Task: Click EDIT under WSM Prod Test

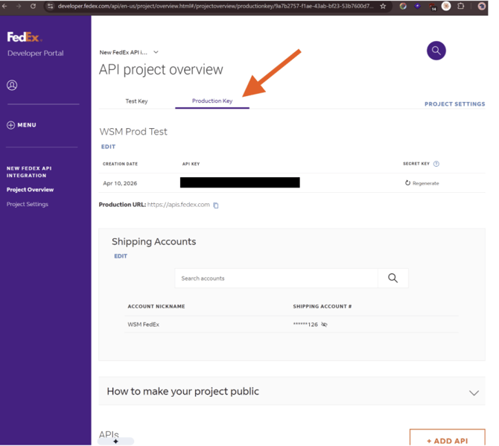Action: (108, 147)
